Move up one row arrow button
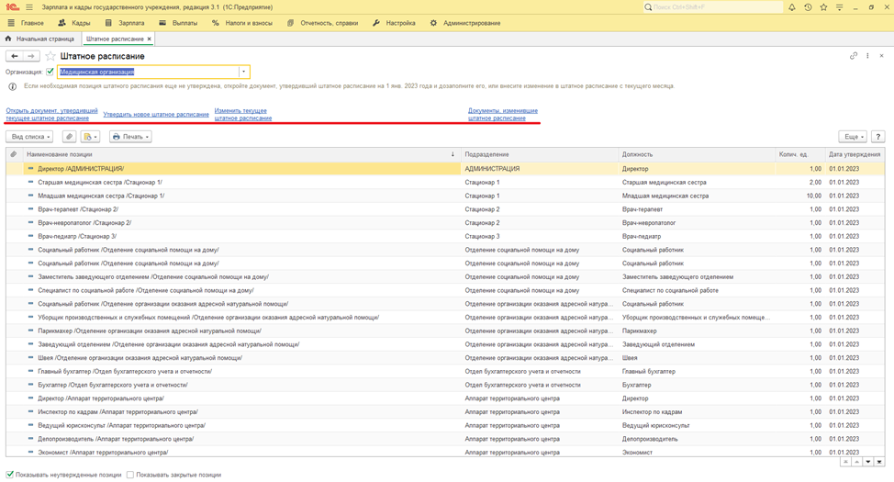Image resolution: width=894 pixels, height=482 pixels. coord(856,462)
